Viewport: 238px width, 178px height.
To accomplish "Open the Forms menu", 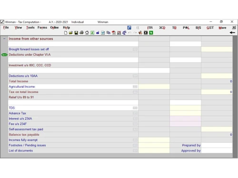I will click(42, 28).
